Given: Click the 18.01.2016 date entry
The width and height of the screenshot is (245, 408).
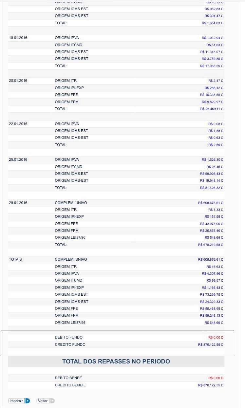Looking at the screenshot, I should (18, 38).
